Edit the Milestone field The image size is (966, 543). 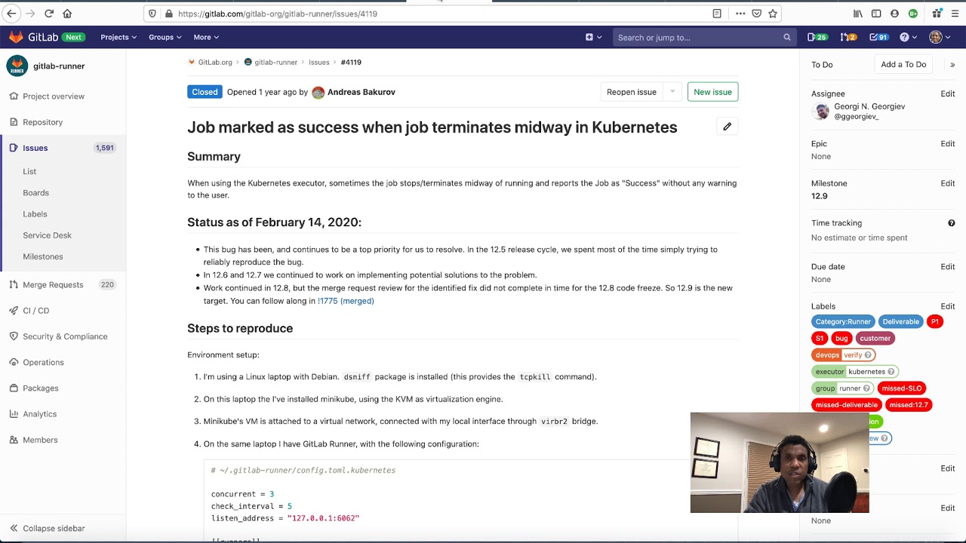click(x=947, y=183)
